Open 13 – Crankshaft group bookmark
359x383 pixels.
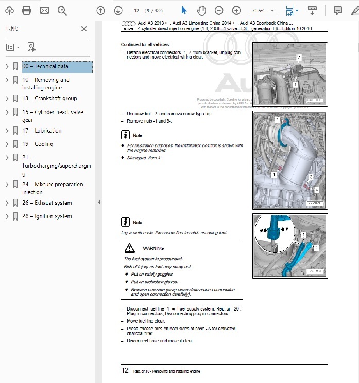(49, 98)
